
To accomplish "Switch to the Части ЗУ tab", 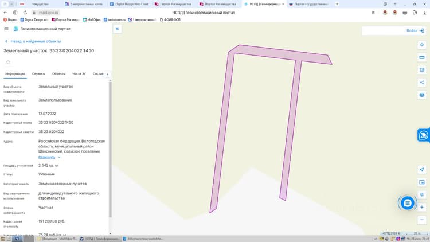I will coord(79,74).
